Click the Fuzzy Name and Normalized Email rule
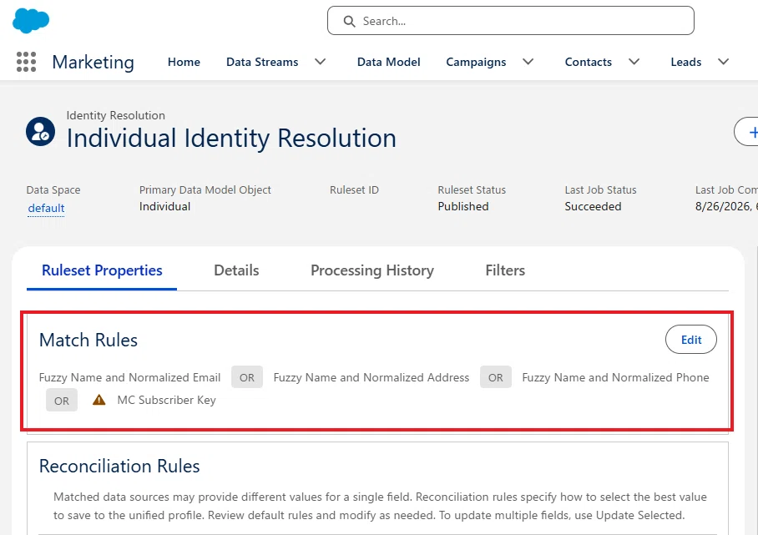 [x=129, y=377]
